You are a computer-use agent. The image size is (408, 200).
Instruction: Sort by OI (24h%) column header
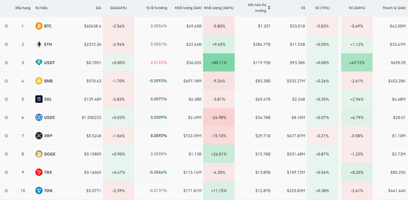356,8
